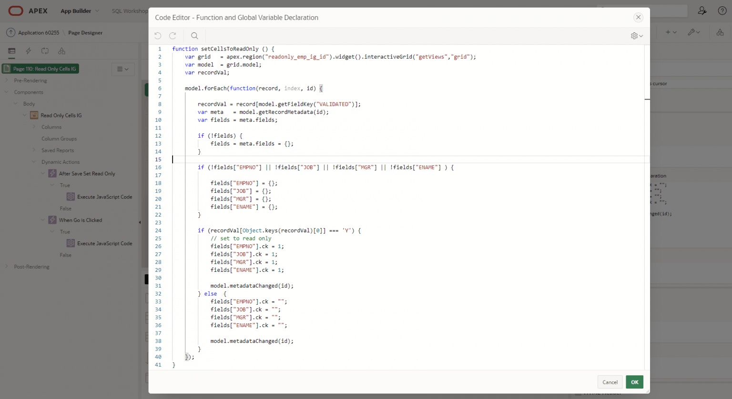Click the Cancel button in the dialog

pyautogui.click(x=610, y=382)
